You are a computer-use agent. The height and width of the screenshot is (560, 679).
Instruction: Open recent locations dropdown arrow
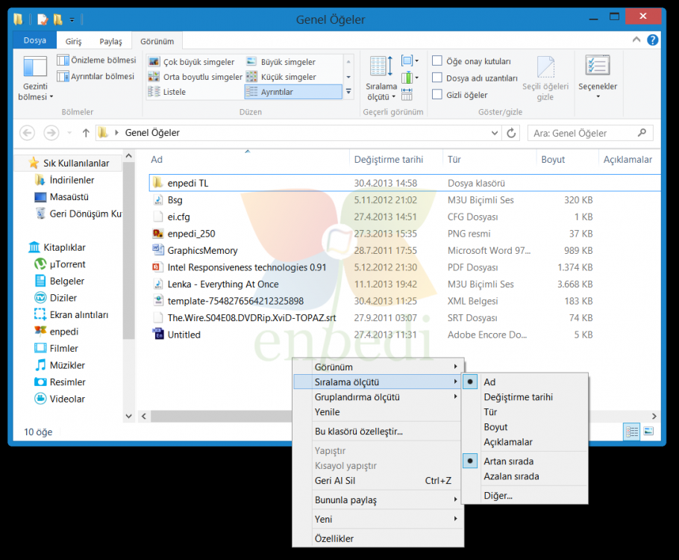click(x=69, y=133)
